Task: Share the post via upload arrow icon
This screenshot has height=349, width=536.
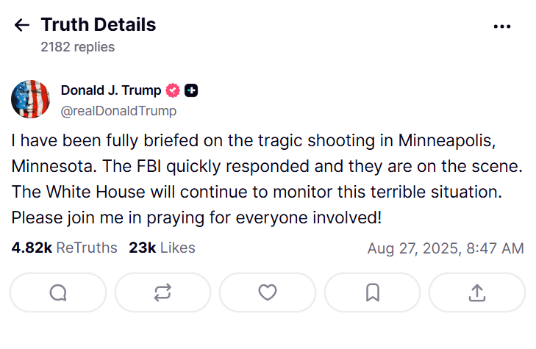Action: tap(477, 292)
